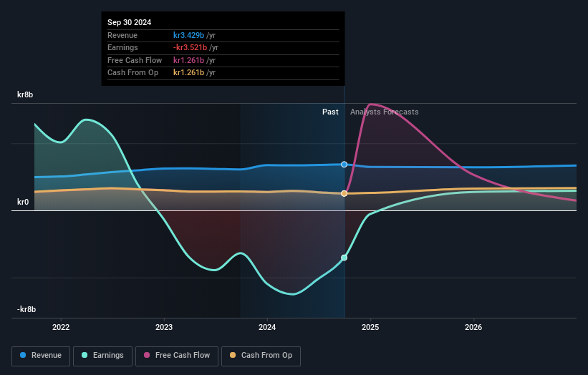
Task: Select the orange Cash From Op data point
Action: [344, 194]
